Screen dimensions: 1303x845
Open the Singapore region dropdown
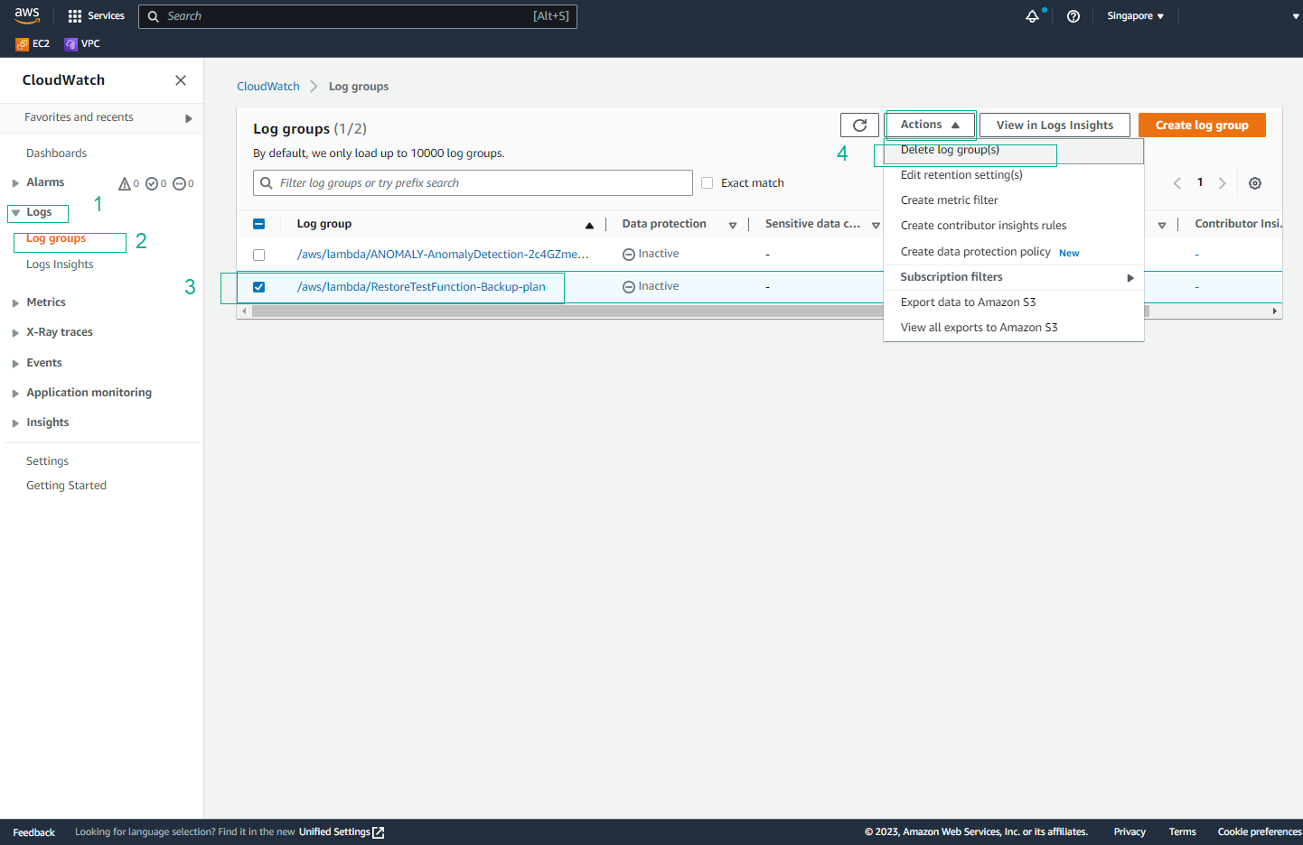(1135, 16)
